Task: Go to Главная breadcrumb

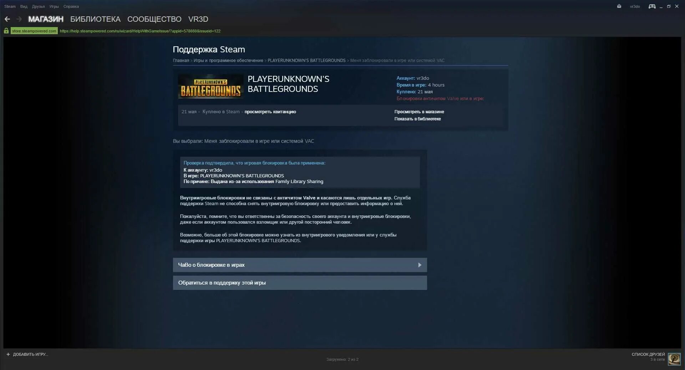Action: [x=181, y=61]
